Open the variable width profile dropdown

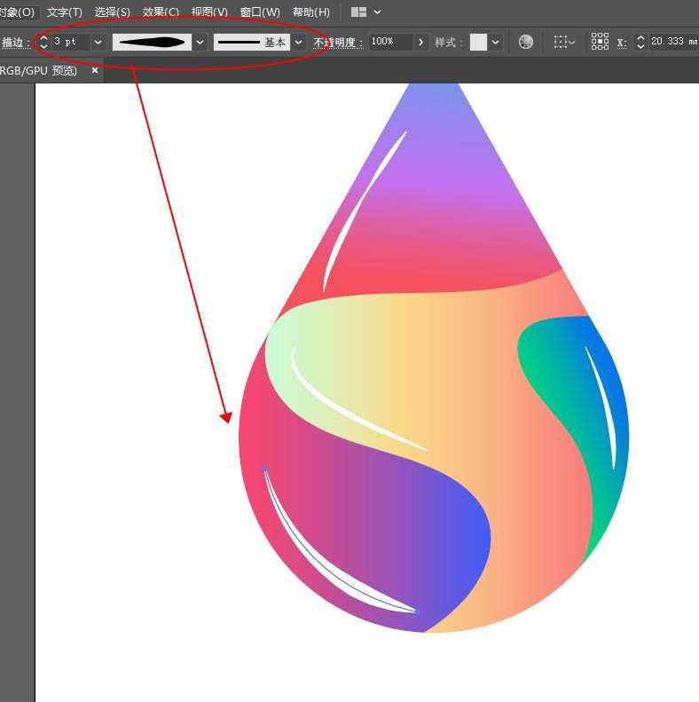[200, 42]
